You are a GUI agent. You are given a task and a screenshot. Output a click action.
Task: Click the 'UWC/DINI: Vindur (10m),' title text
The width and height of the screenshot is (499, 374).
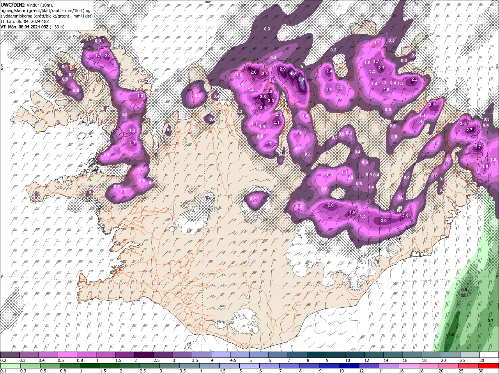tap(26, 5)
